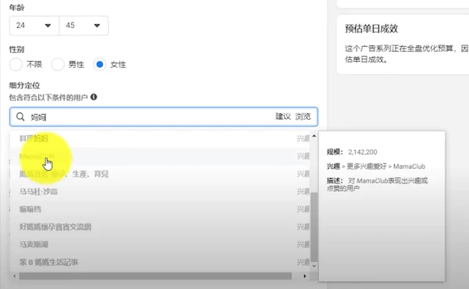
Task: Choose the suggestion ending in 生產、育兒
Action: click(x=160, y=173)
